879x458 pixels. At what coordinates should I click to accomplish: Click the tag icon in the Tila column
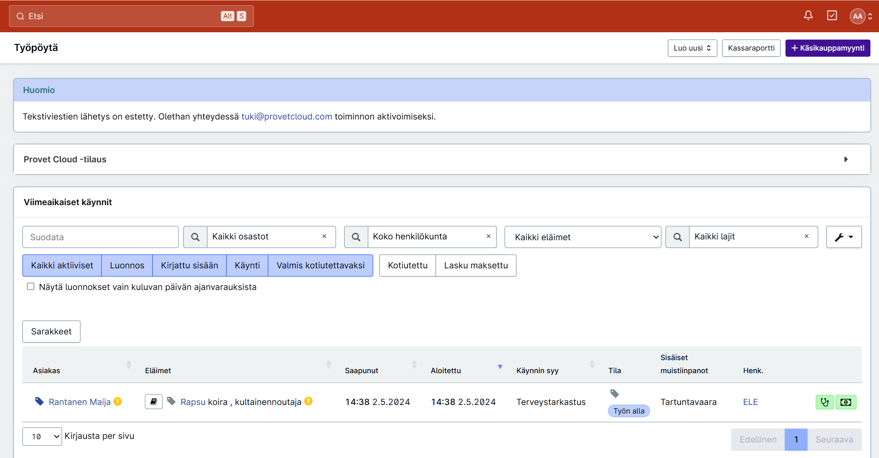pyautogui.click(x=614, y=394)
